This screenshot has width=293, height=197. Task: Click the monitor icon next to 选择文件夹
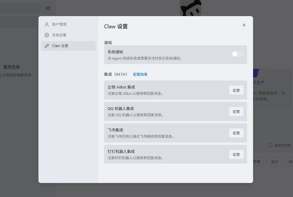point(270,145)
